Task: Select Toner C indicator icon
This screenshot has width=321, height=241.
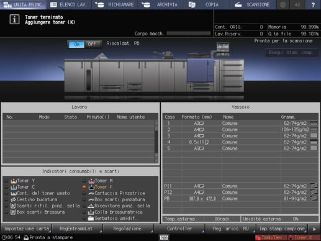Action: (14, 187)
